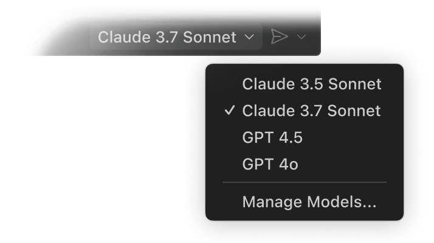This screenshot has height=243, width=434.
Task: Pick the checked Claude 3.7 Sonnet menu entry
Action: pos(311,111)
